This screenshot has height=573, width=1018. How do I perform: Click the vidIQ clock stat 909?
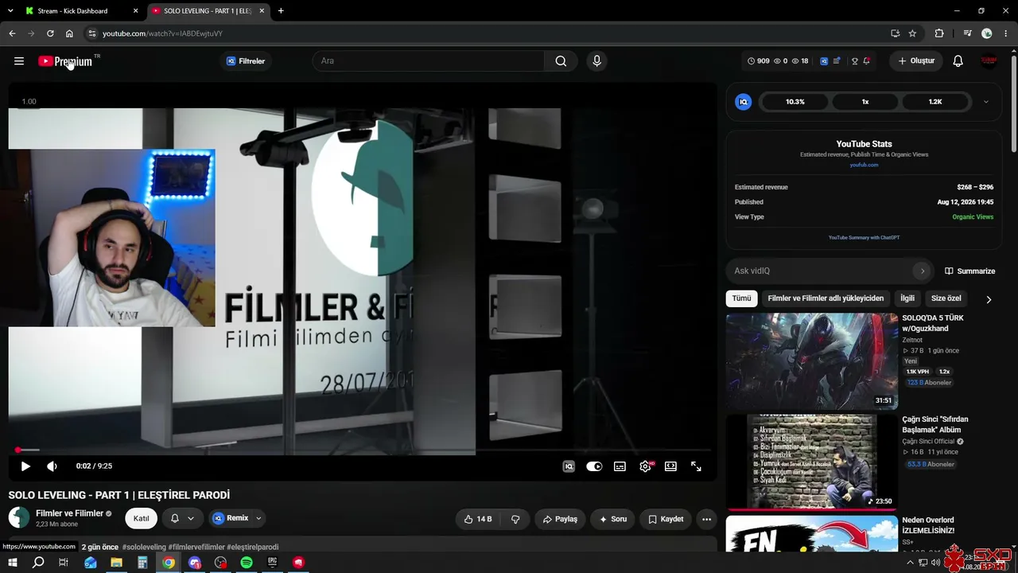(x=759, y=61)
